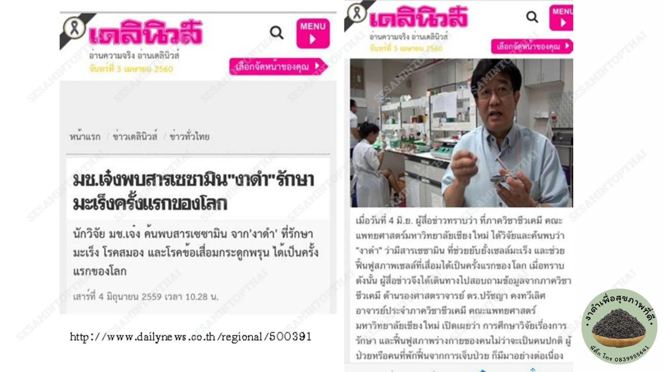The width and height of the screenshot is (663, 372).
Task: Click the headline about sesamin black sesame
Action: [x=193, y=192]
